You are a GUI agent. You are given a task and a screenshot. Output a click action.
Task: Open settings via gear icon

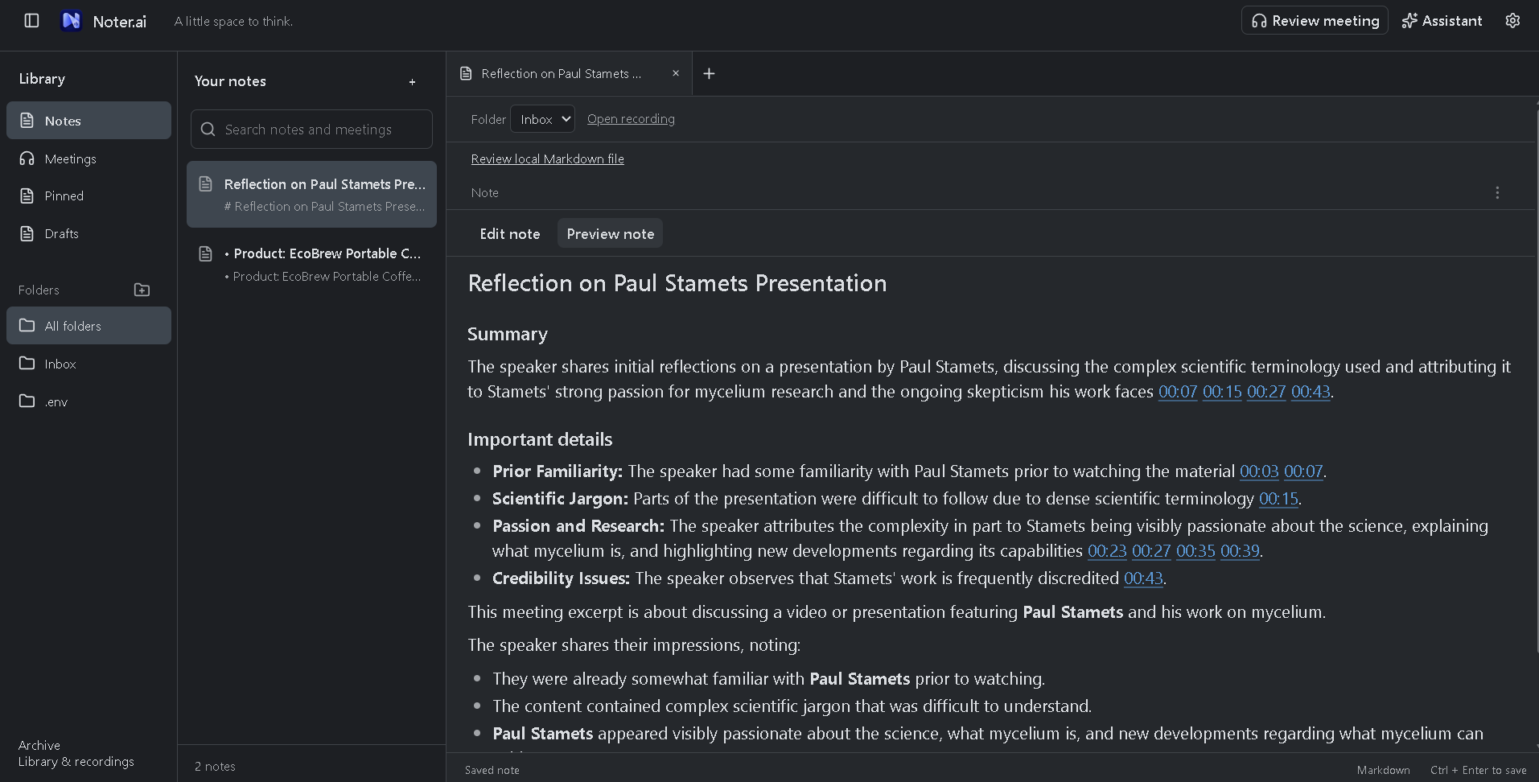point(1512,21)
